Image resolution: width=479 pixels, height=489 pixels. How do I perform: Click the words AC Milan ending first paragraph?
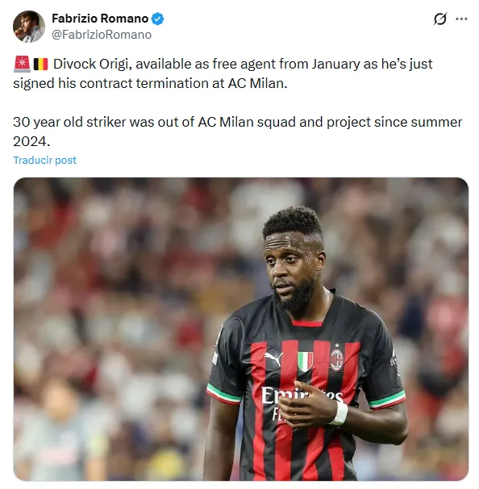257,83
